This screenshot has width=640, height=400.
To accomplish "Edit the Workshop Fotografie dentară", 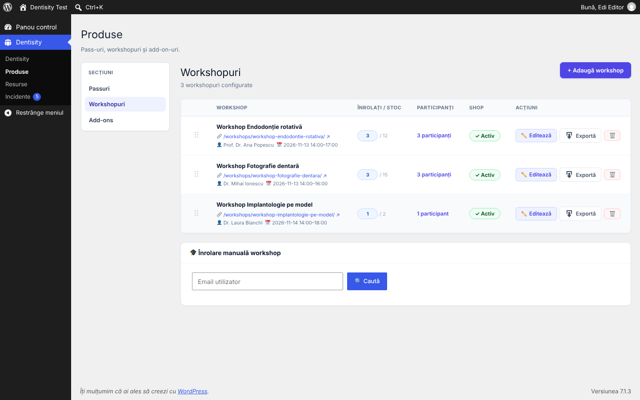I will coord(536,175).
